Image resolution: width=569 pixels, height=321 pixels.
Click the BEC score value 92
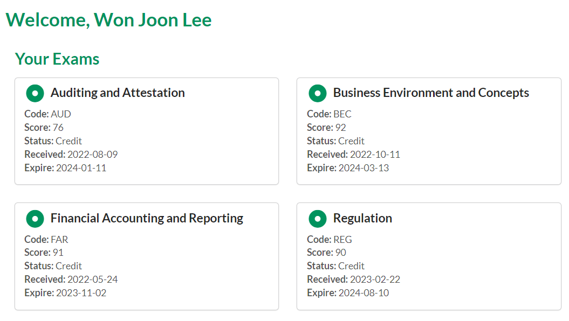(x=340, y=128)
